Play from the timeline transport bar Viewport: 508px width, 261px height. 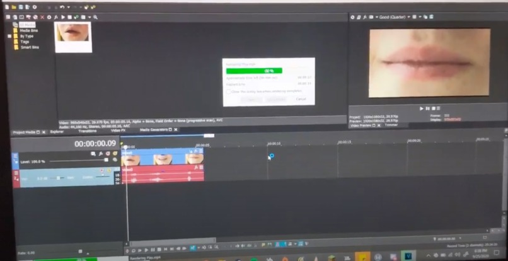(x=146, y=250)
